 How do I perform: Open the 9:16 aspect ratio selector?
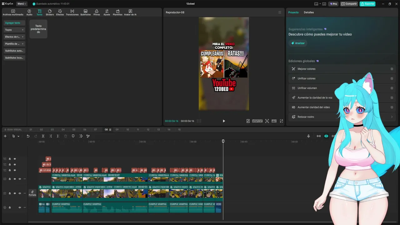click(x=274, y=121)
